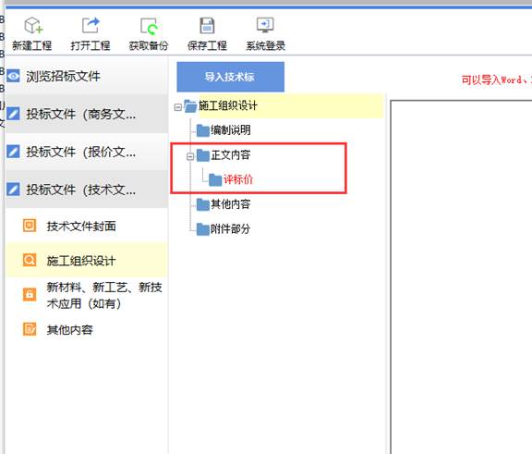Open a project with the 打开工程 icon
This screenshot has height=454, width=532.
[x=91, y=26]
